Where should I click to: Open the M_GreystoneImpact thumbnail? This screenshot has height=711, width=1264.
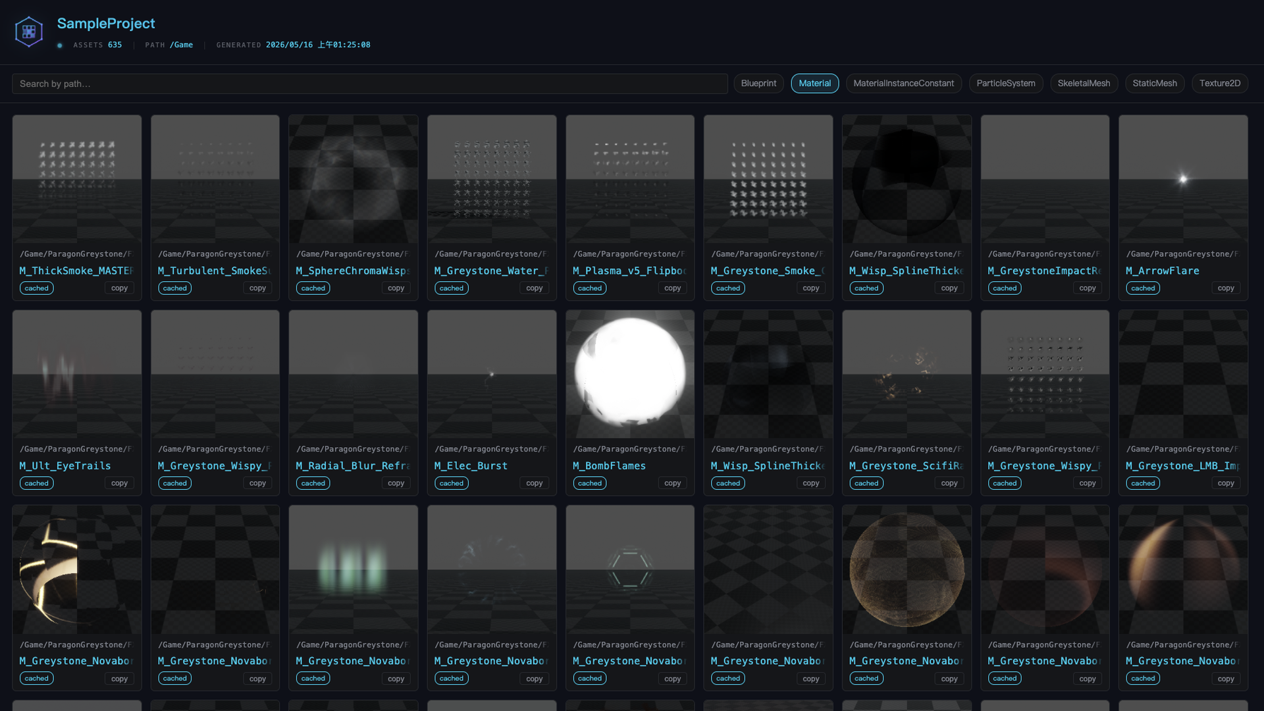point(1045,179)
